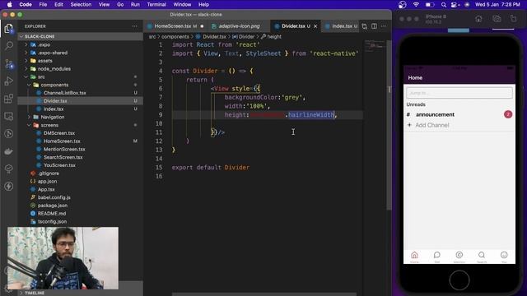Click the Jump to search field in app
The height and width of the screenshot is (296, 527).
coord(459,93)
